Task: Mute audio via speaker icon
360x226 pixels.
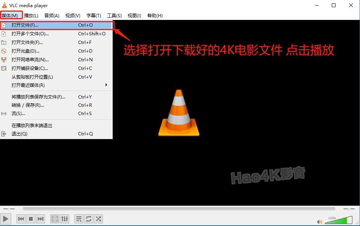Action: pos(319,221)
